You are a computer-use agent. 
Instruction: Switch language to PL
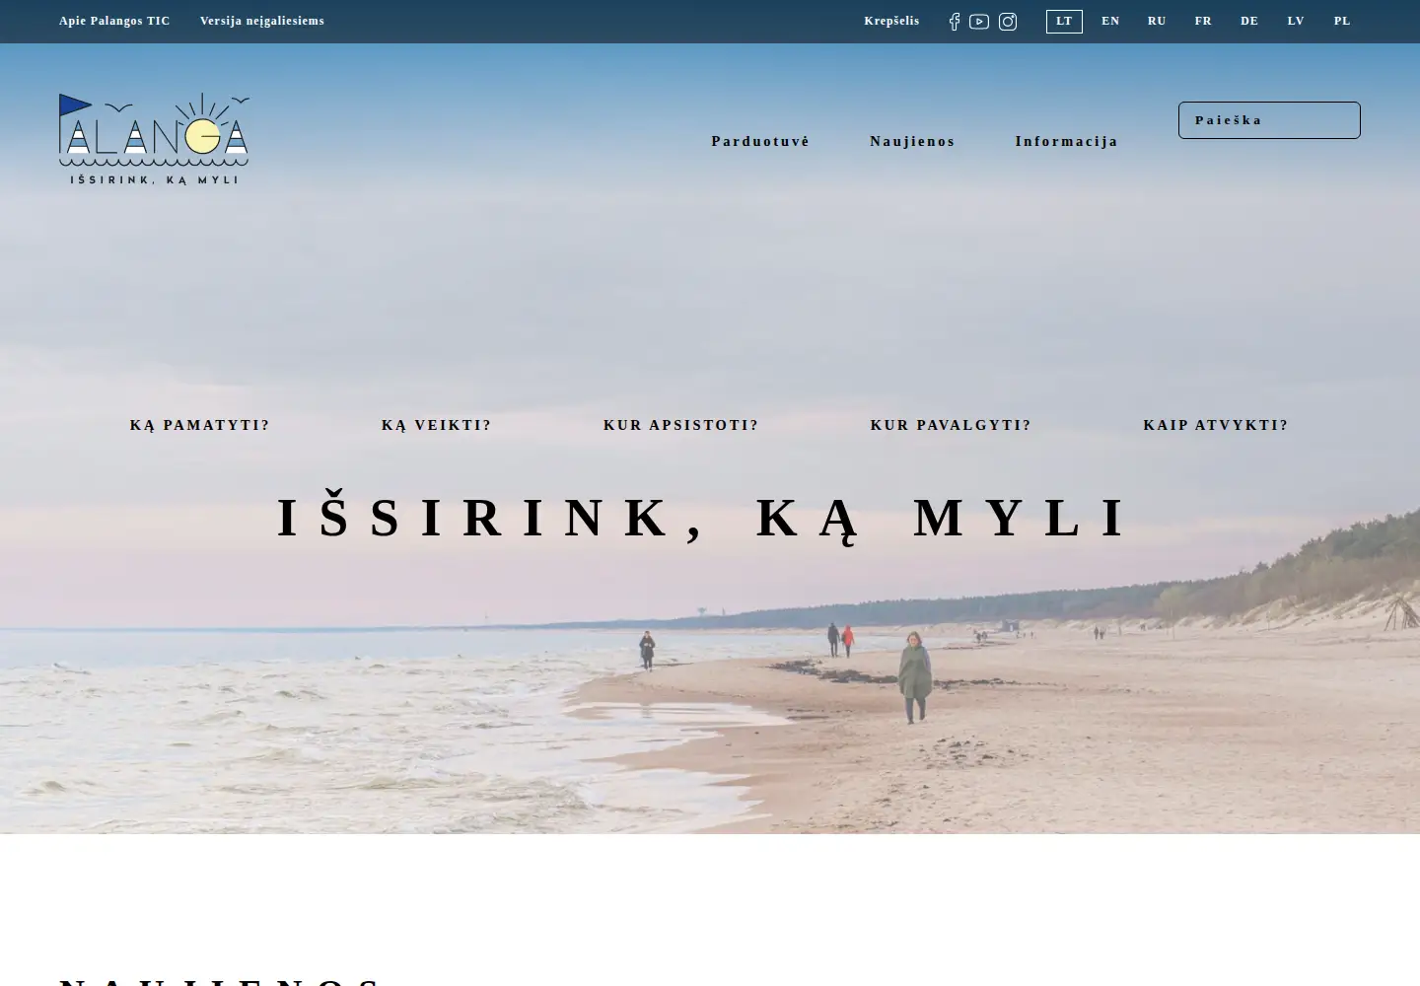[x=1342, y=22]
